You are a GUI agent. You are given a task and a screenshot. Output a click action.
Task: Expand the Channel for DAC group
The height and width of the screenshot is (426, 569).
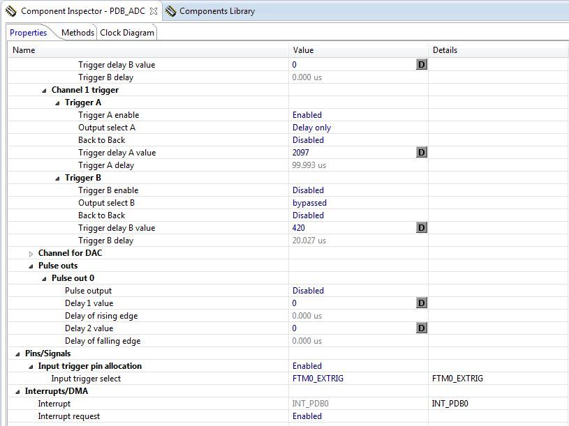tap(31, 254)
